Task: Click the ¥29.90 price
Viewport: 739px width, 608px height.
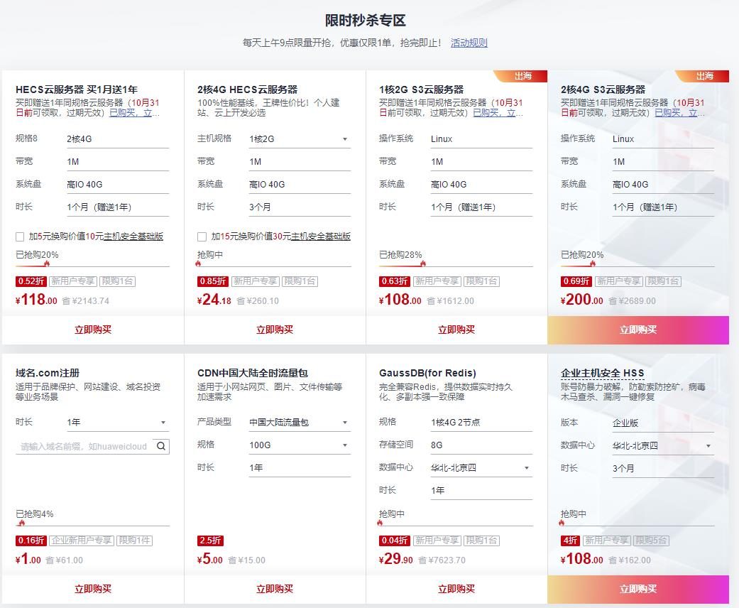Action: (x=396, y=559)
